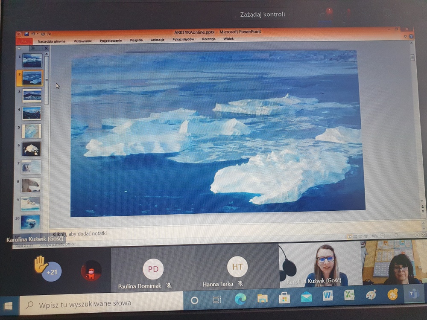The height and width of the screenshot is (320, 427).
Task: Launch Microsoft Edge from the taskbar
Action: click(240, 299)
